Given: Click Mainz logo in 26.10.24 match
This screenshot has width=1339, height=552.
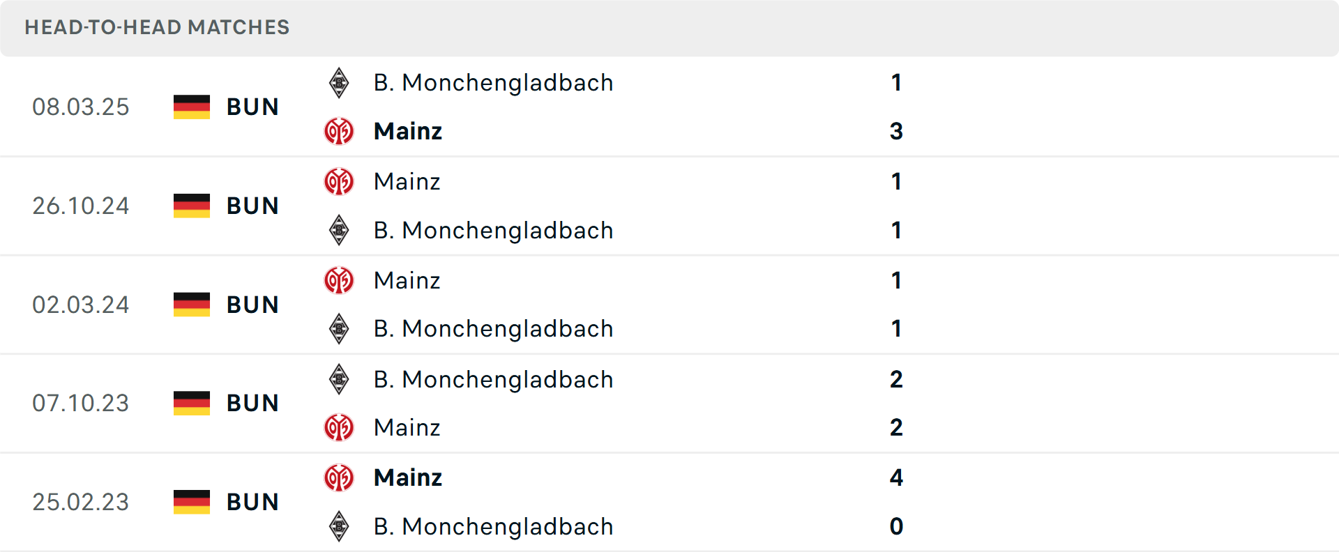Looking at the screenshot, I should tap(339, 182).
